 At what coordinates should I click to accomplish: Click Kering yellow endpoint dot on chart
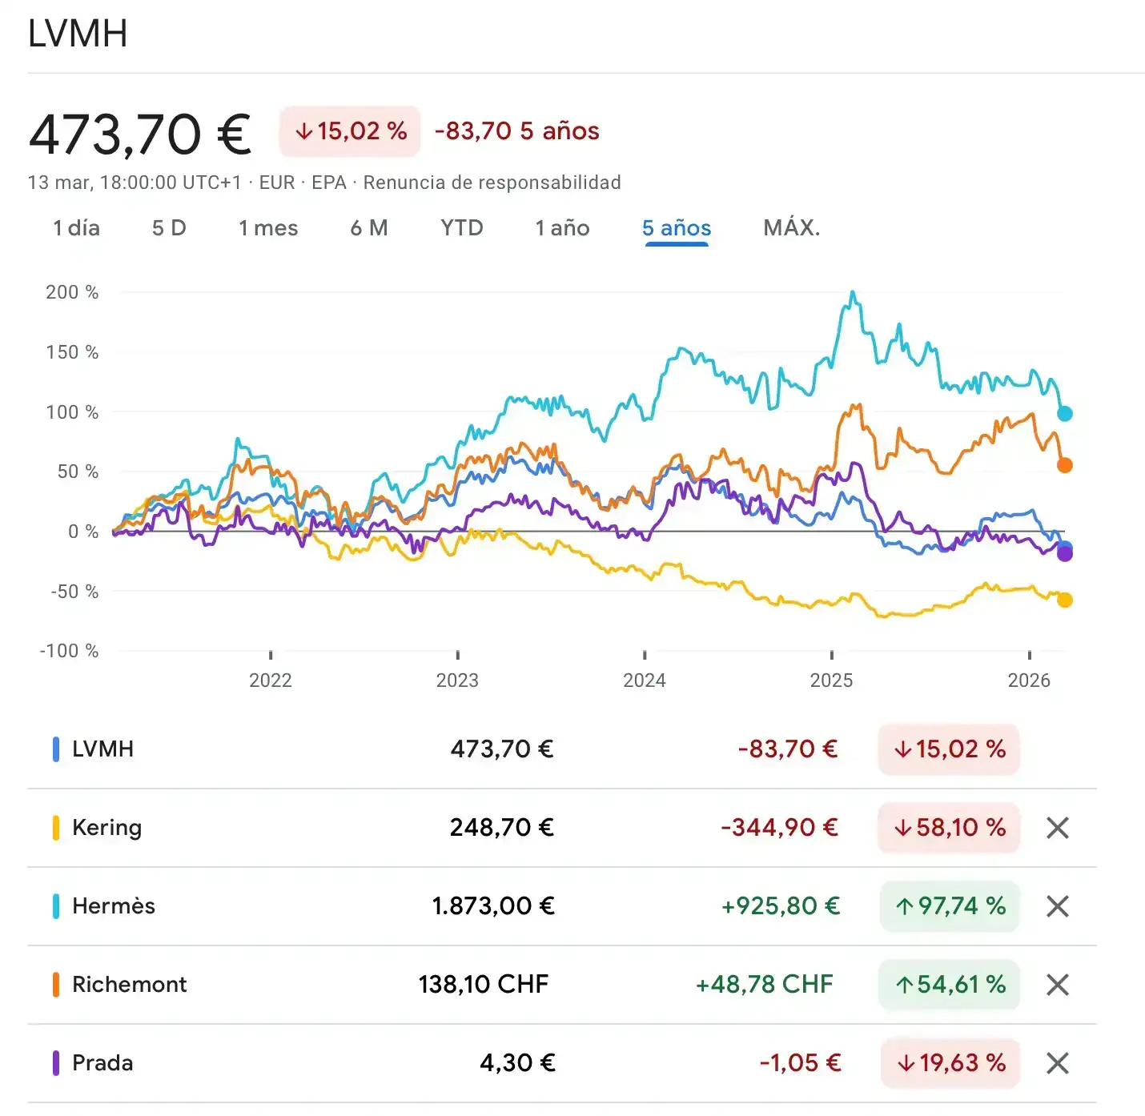point(1064,600)
